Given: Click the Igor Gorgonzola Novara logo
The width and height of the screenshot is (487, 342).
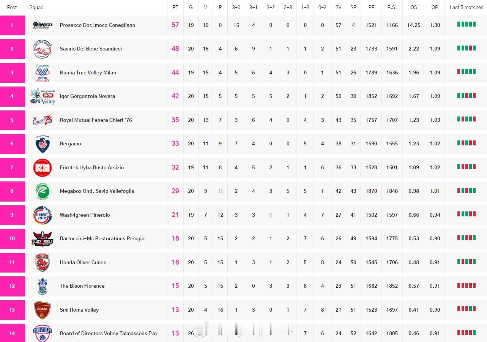Looking at the screenshot, I should click(43, 96).
